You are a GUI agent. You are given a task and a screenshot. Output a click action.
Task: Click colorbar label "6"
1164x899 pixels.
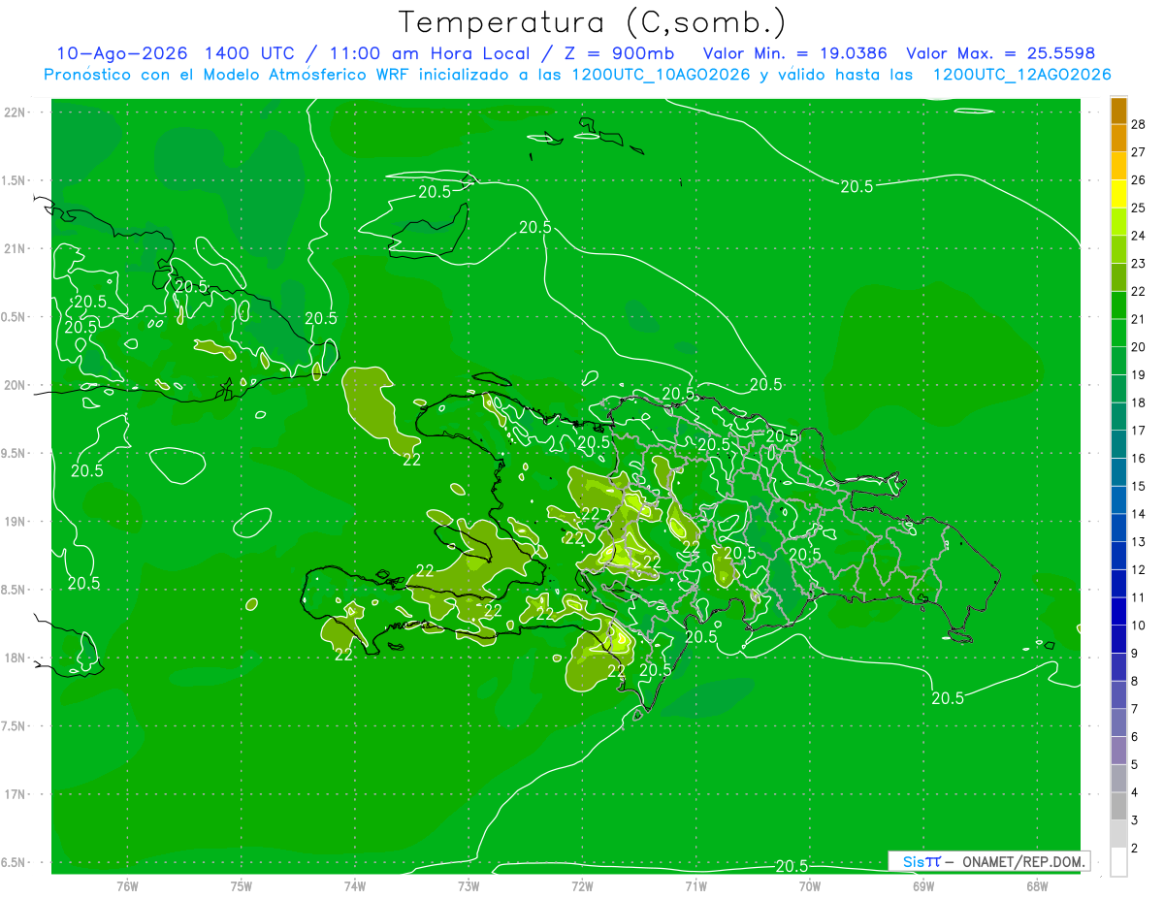point(1135,737)
